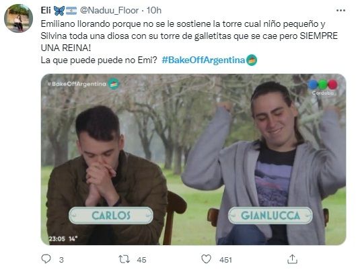
Task: Click the Telefe Córdoba channel logo
Action: (x=322, y=87)
